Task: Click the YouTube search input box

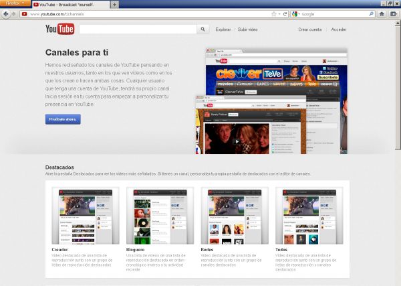Action: pos(138,29)
